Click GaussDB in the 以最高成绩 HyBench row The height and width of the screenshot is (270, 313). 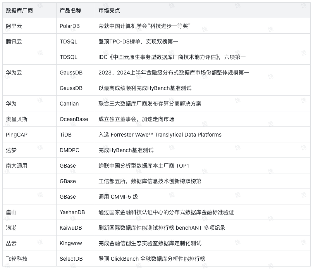tap(71, 88)
